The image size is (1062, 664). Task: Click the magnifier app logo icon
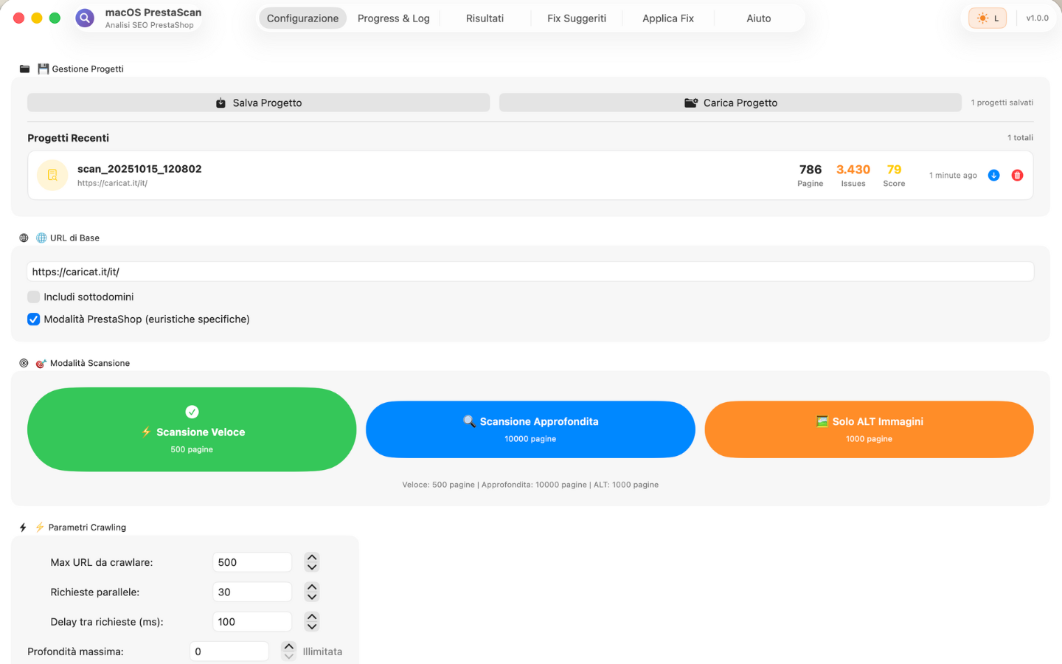pos(84,17)
